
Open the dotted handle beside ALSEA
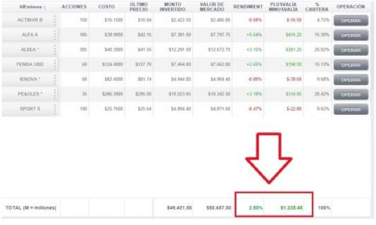(55, 50)
